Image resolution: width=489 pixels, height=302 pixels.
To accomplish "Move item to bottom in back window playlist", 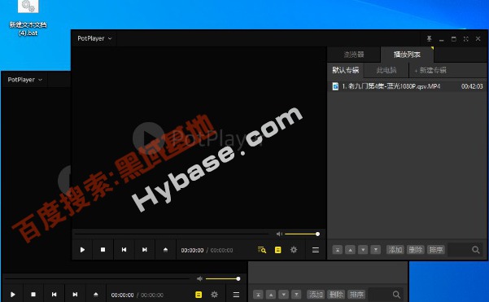I will (296, 294).
